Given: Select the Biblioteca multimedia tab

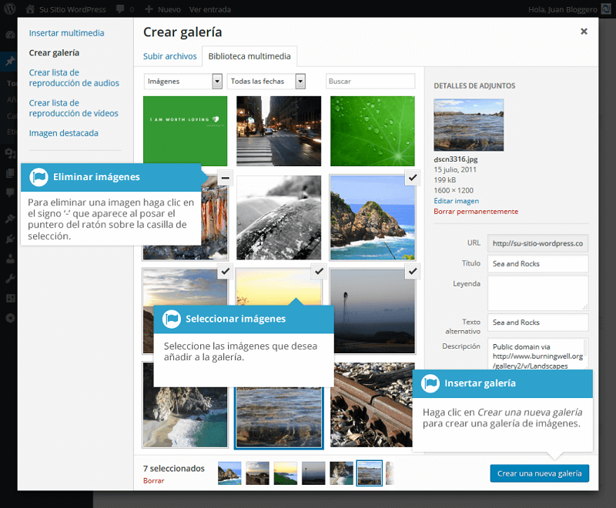Looking at the screenshot, I should [249, 56].
